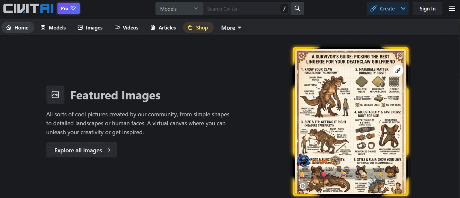This screenshot has height=198, width=460.
Task: Open the kftiger user avatar
Action: 303,160
